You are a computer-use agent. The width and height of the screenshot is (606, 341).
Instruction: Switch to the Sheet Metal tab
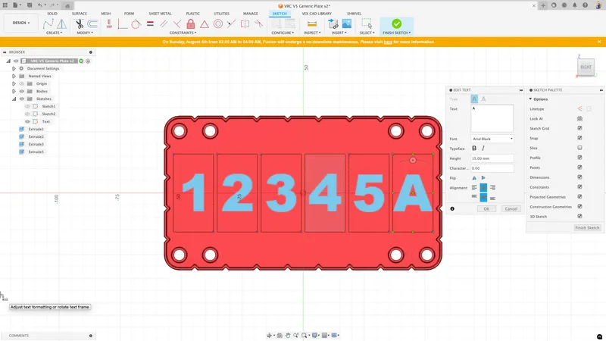[x=161, y=14]
